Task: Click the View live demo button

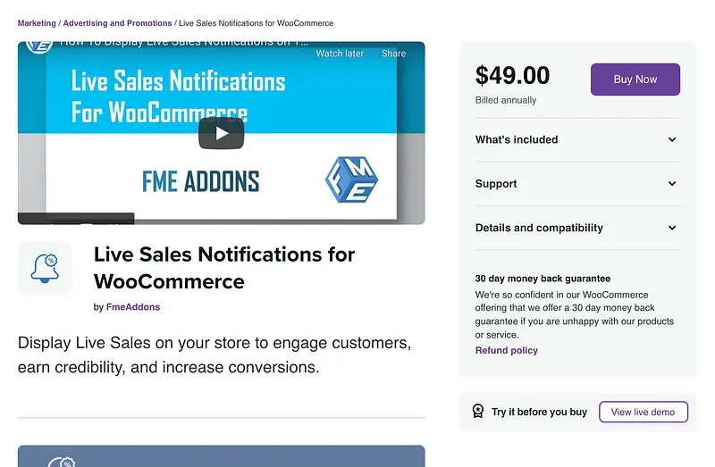Action: (x=643, y=412)
